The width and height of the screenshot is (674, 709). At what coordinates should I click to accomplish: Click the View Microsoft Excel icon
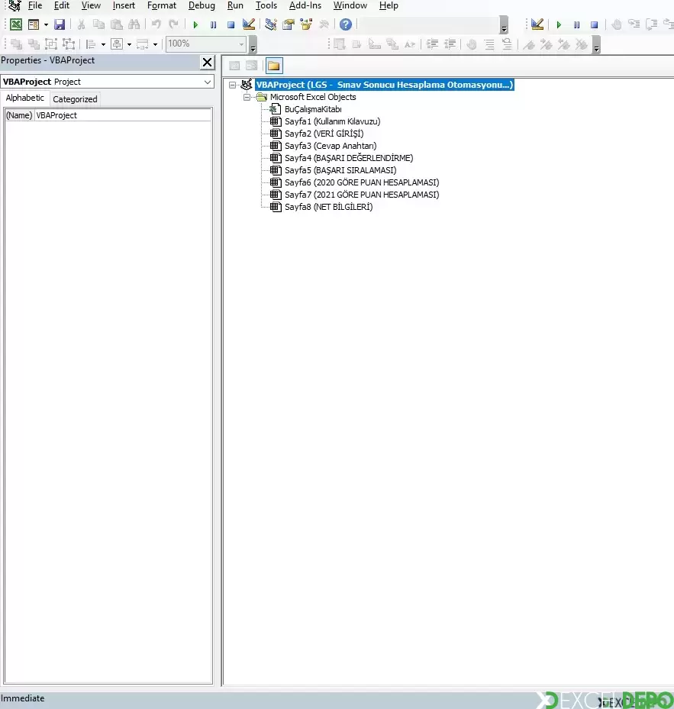(16, 24)
